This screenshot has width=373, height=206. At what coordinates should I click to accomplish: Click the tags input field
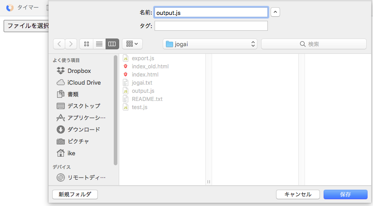click(x=211, y=26)
